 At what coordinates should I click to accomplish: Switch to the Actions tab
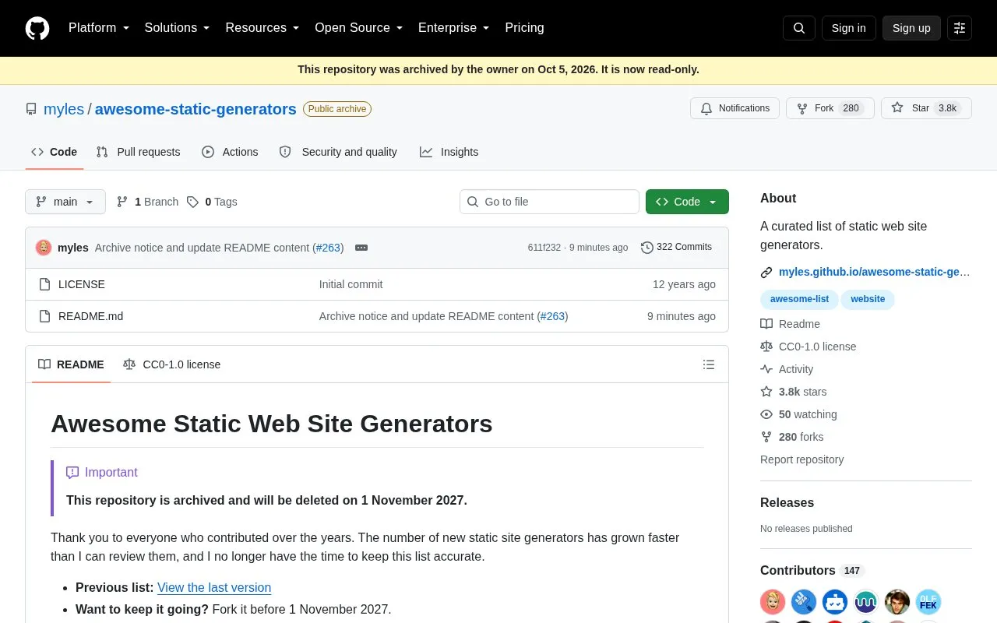pyautogui.click(x=230, y=152)
